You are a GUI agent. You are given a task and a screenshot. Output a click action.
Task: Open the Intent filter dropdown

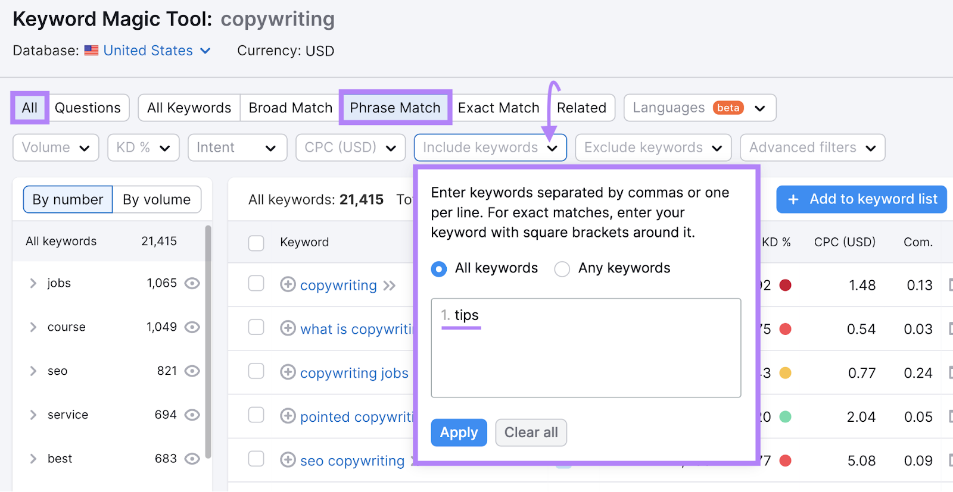(237, 148)
